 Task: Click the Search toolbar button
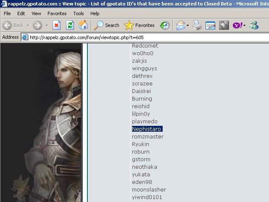pyautogui.click(x=107, y=25)
